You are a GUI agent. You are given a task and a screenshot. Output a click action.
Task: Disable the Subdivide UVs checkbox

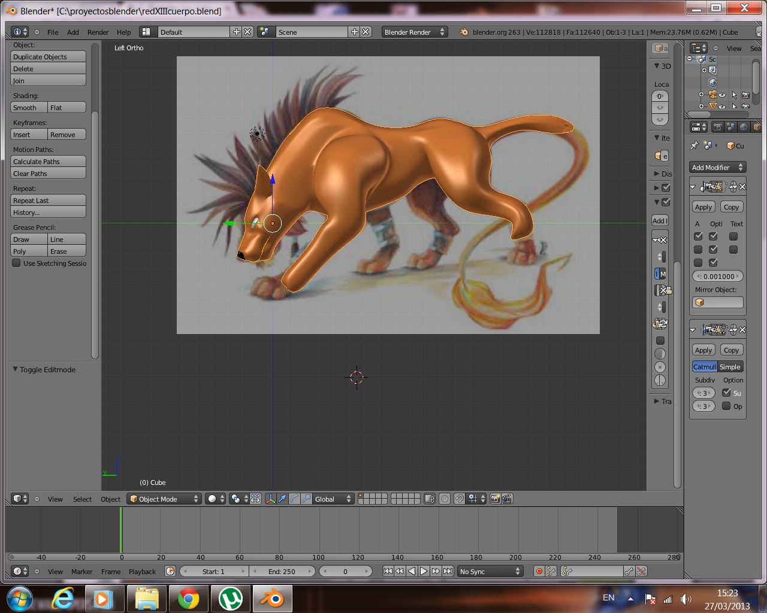[x=726, y=393]
